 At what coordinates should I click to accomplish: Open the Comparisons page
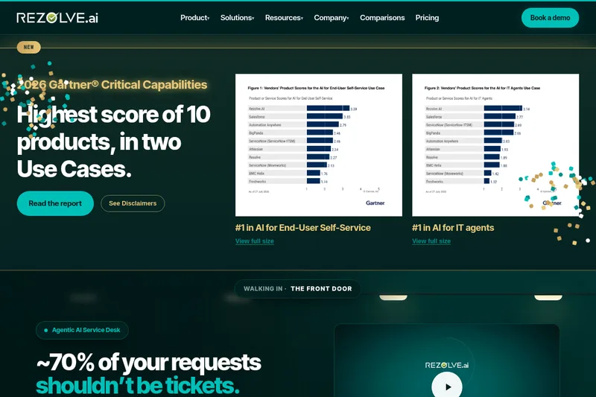click(x=382, y=18)
